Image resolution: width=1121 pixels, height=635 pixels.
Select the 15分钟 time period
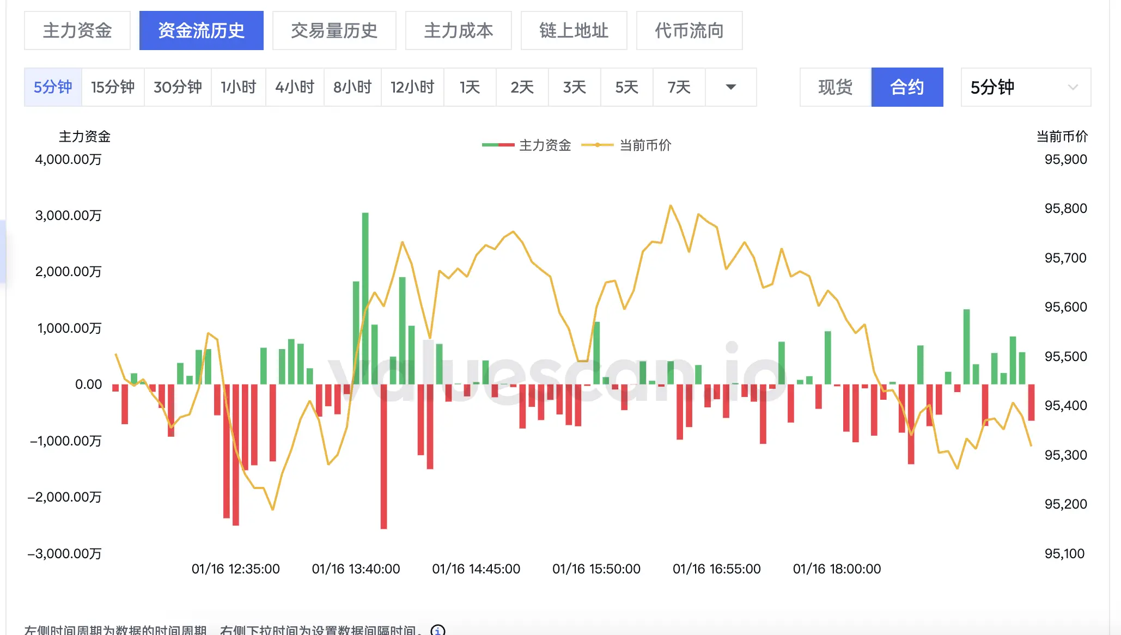point(113,87)
